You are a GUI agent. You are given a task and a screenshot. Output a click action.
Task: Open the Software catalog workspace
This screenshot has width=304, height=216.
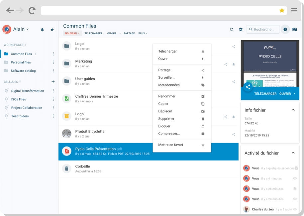click(23, 71)
